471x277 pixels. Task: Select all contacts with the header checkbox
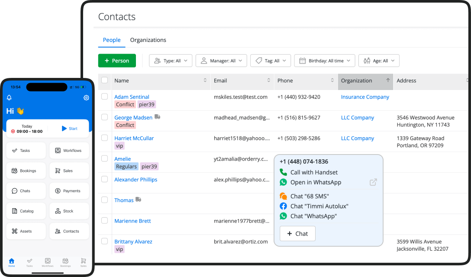coord(104,80)
